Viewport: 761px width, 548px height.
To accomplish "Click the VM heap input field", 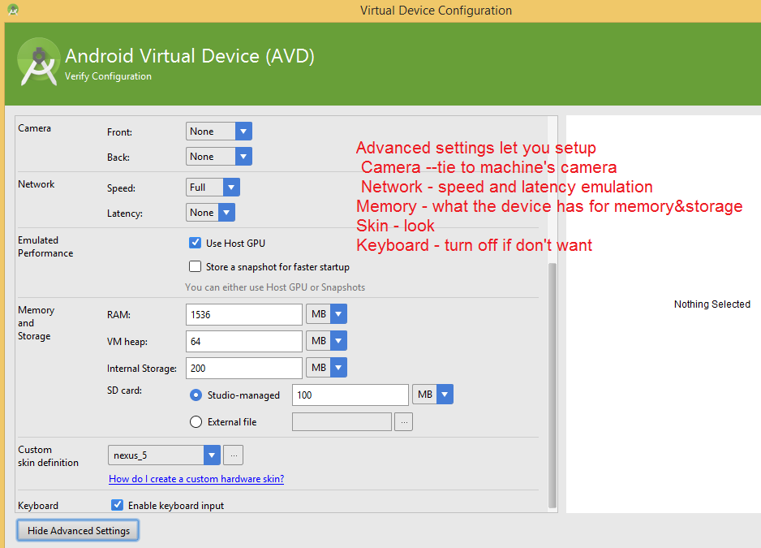I will [243, 341].
